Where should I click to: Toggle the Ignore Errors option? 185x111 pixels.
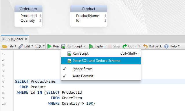tap(101, 69)
